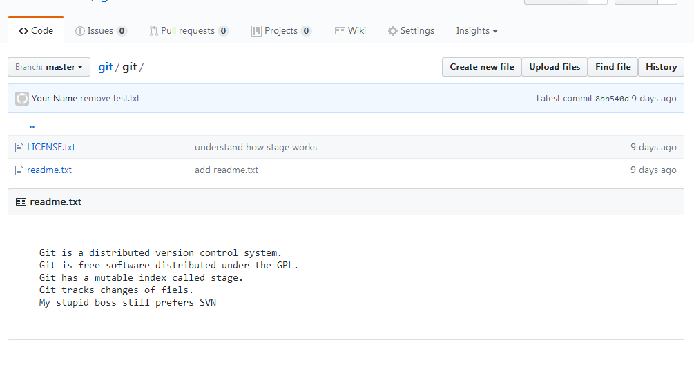Click the Settings gear icon
The height and width of the screenshot is (367, 694).
tap(393, 31)
